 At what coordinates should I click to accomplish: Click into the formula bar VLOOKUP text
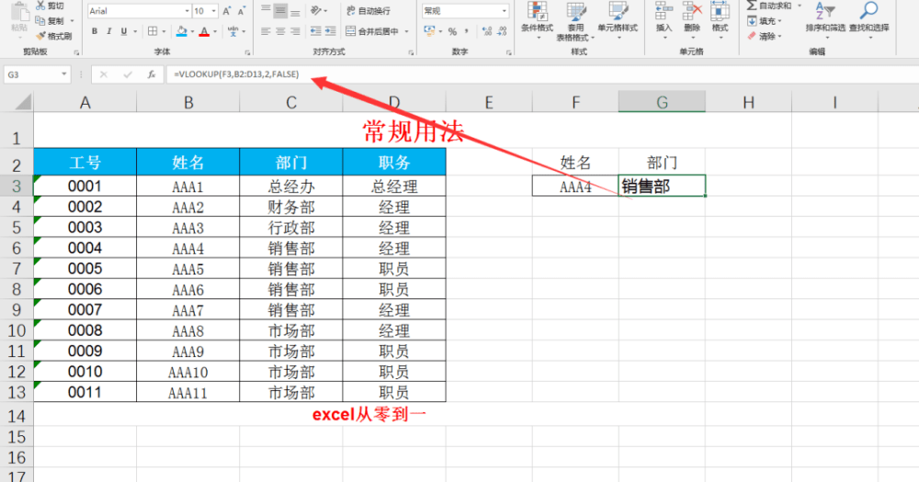[236, 74]
